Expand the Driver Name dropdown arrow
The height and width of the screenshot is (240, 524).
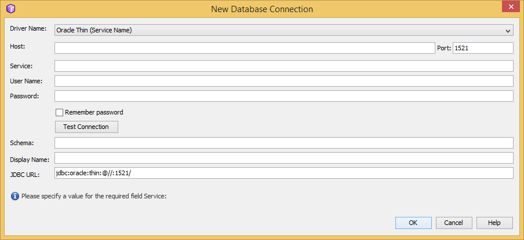(x=508, y=30)
